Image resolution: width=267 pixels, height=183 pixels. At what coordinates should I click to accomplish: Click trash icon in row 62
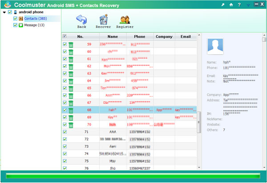pyautogui.click(x=71, y=67)
